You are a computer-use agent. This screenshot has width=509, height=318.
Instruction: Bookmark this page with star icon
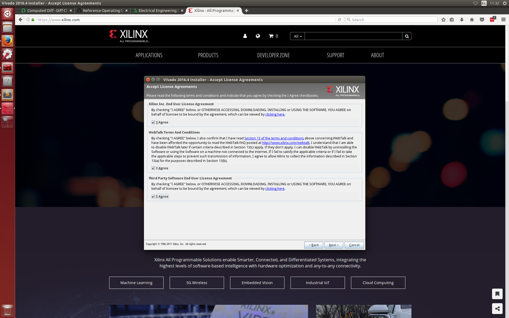click(x=443, y=20)
